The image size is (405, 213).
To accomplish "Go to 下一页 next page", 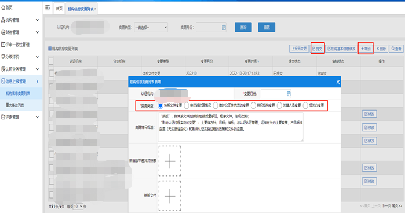I will pyautogui.click(x=386, y=206).
